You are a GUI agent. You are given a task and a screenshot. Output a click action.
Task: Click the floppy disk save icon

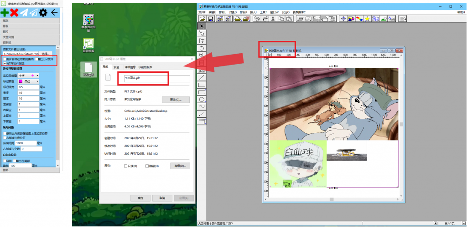coord(210,19)
